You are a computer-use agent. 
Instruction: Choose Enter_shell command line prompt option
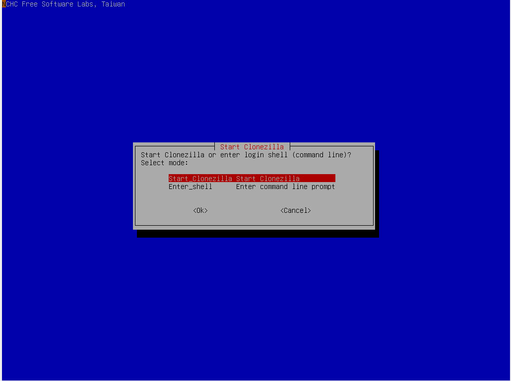pyautogui.click(x=252, y=187)
